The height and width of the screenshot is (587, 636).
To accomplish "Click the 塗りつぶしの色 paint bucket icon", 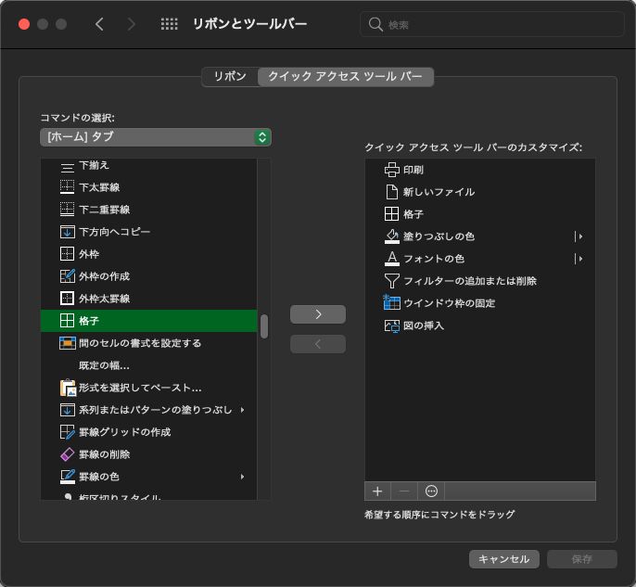I will (391, 236).
